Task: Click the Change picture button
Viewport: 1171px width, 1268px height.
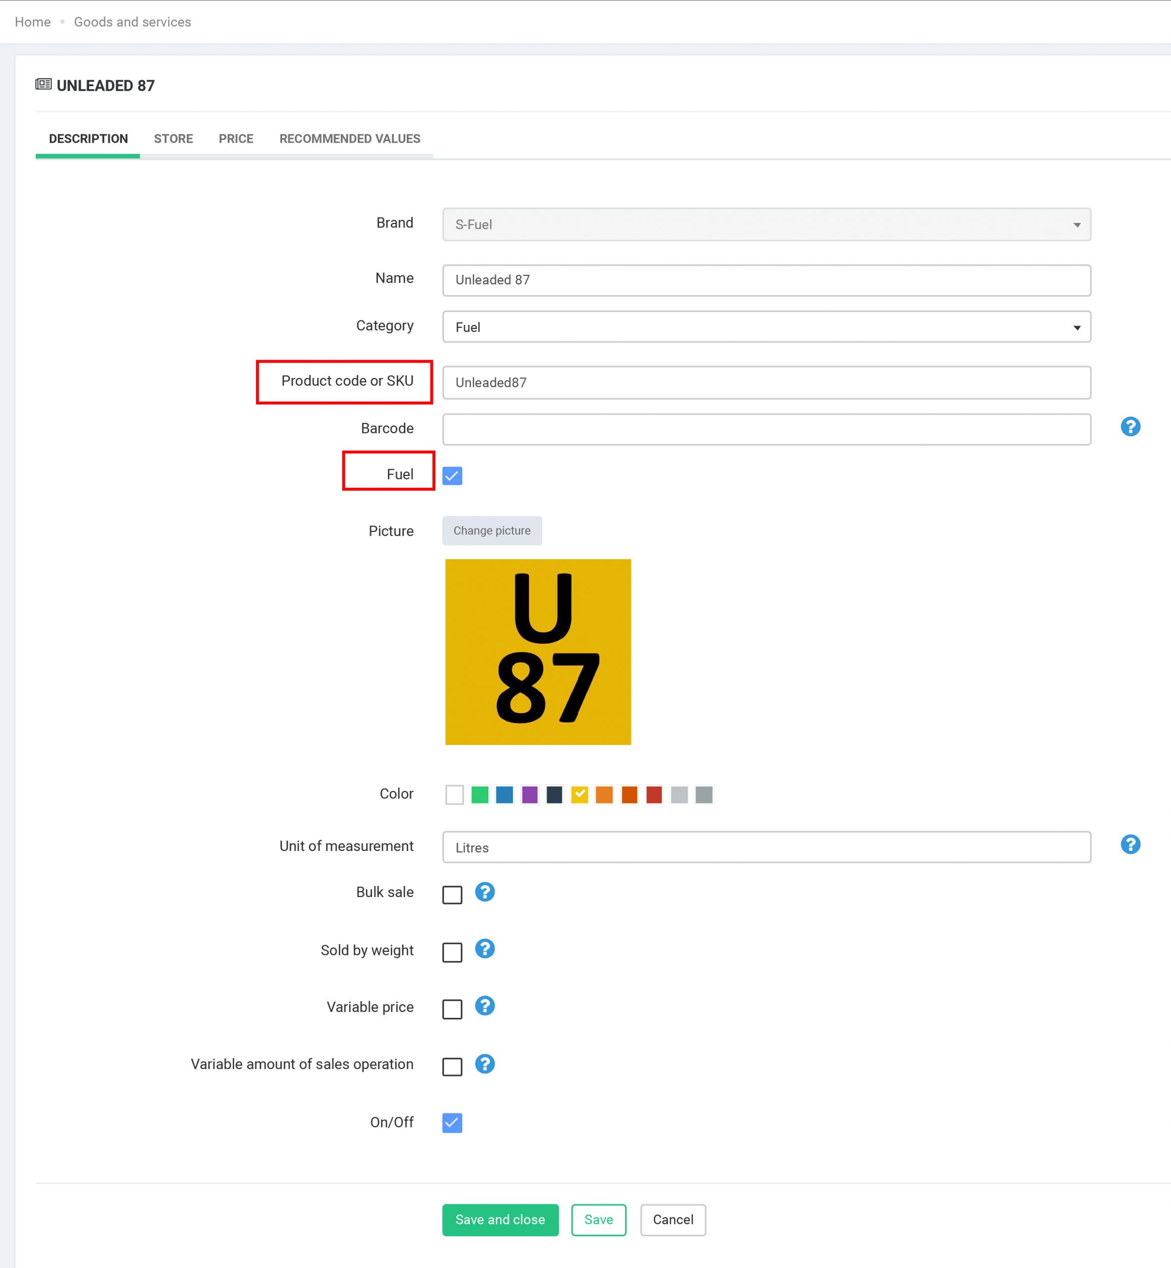Action: pyautogui.click(x=492, y=530)
